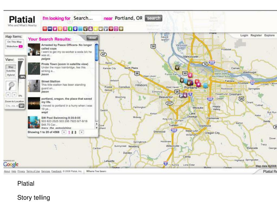Screen dimensions: 277x208
Task: Open 'SW Pool Swimming' result thumbnail
Action: [34, 122]
